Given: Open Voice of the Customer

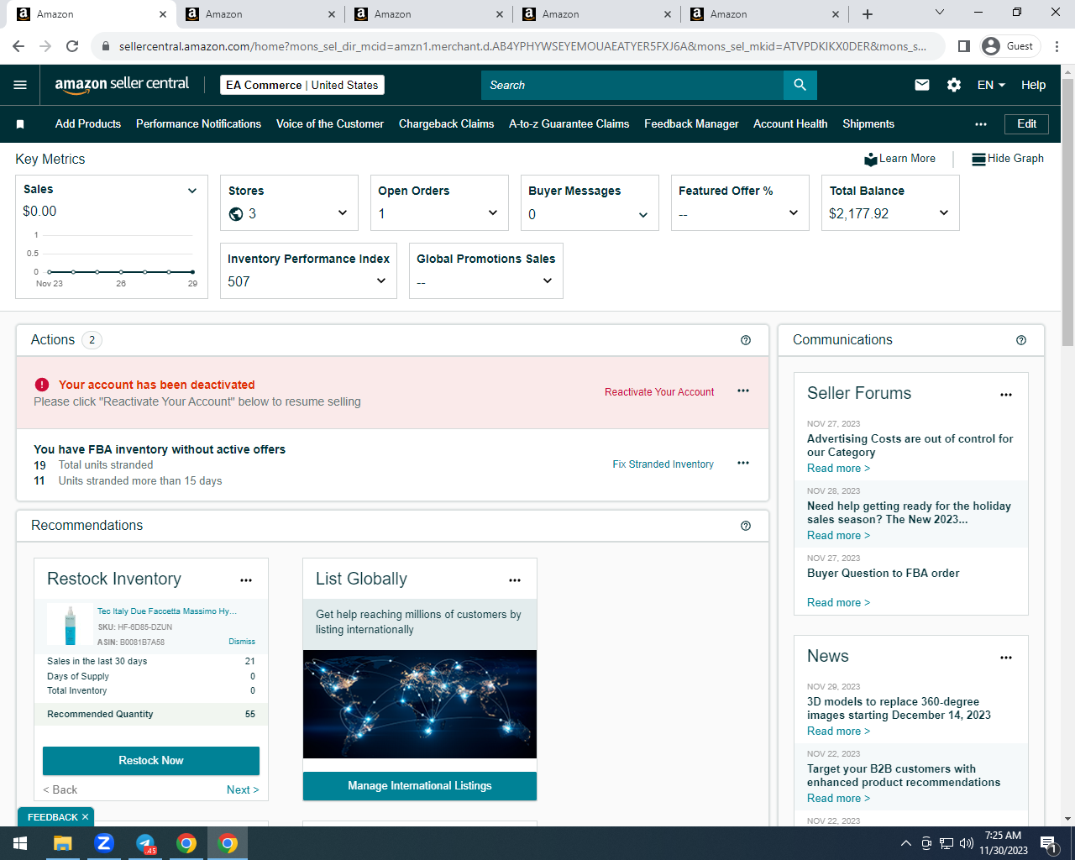Looking at the screenshot, I should (x=330, y=124).
